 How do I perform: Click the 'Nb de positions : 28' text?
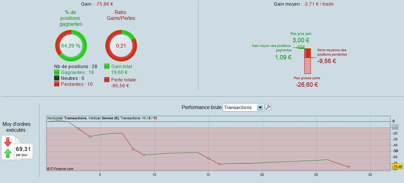pos(76,66)
